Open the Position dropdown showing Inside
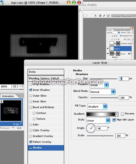 99,85
